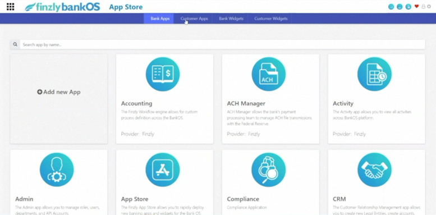Click the ACH Manager Federal Reserve description
436x215 pixels.
269,118
